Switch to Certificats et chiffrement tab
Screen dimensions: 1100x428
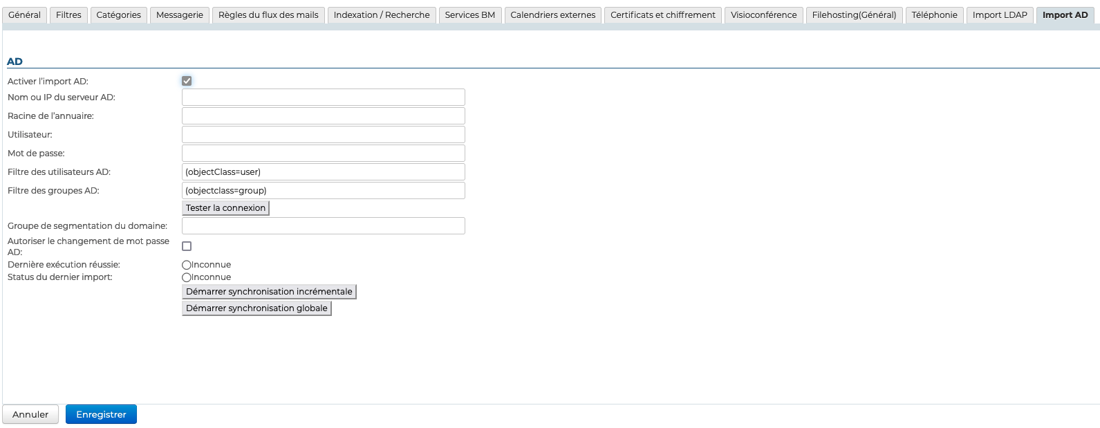click(x=662, y=15)
